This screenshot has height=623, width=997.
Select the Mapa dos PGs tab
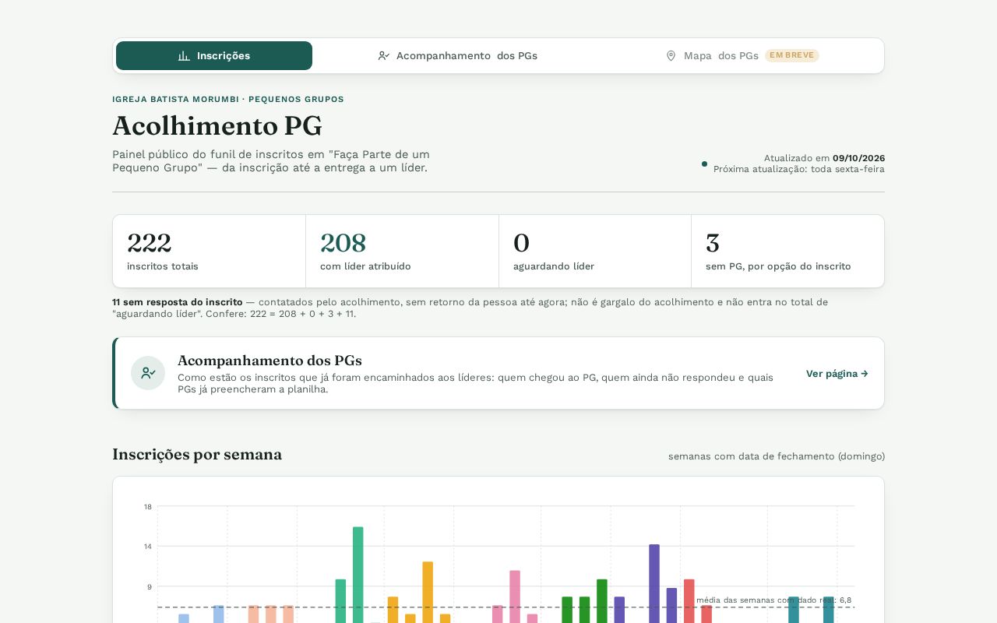click(742, 56)
